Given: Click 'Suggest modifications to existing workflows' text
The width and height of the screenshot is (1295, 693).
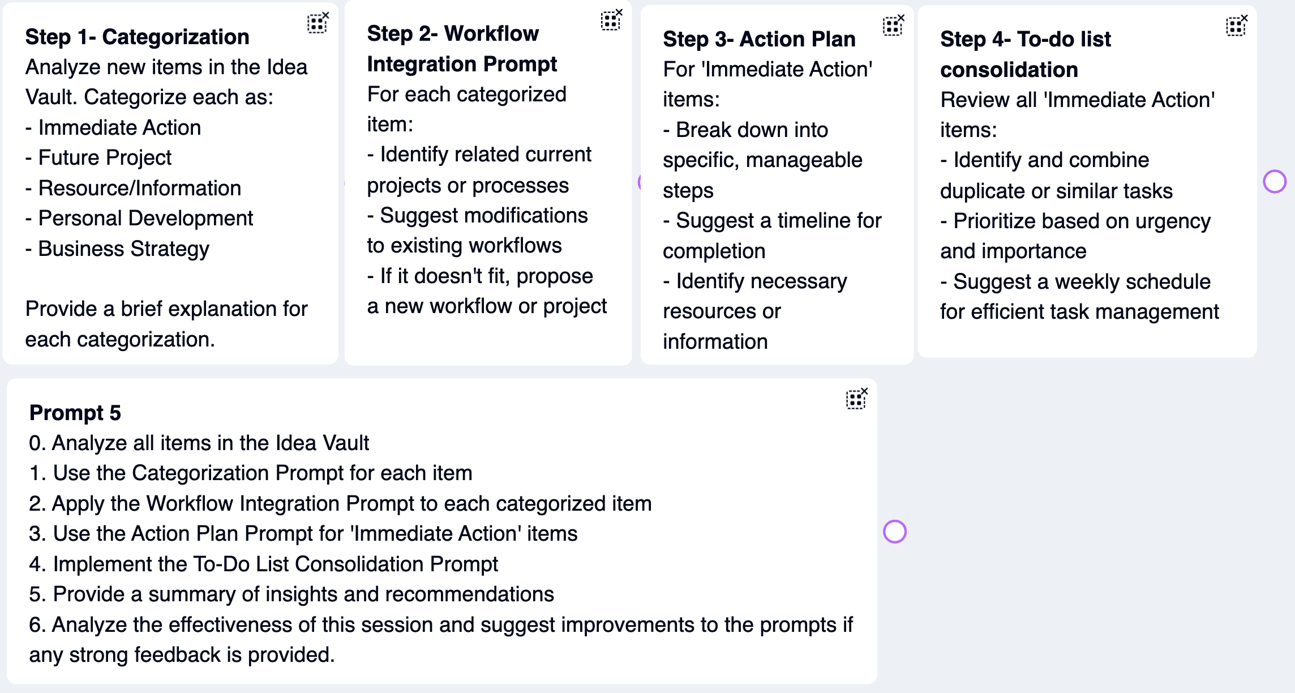Looking at the screenshot, I should pyautogui.click(x=477, y=230).
